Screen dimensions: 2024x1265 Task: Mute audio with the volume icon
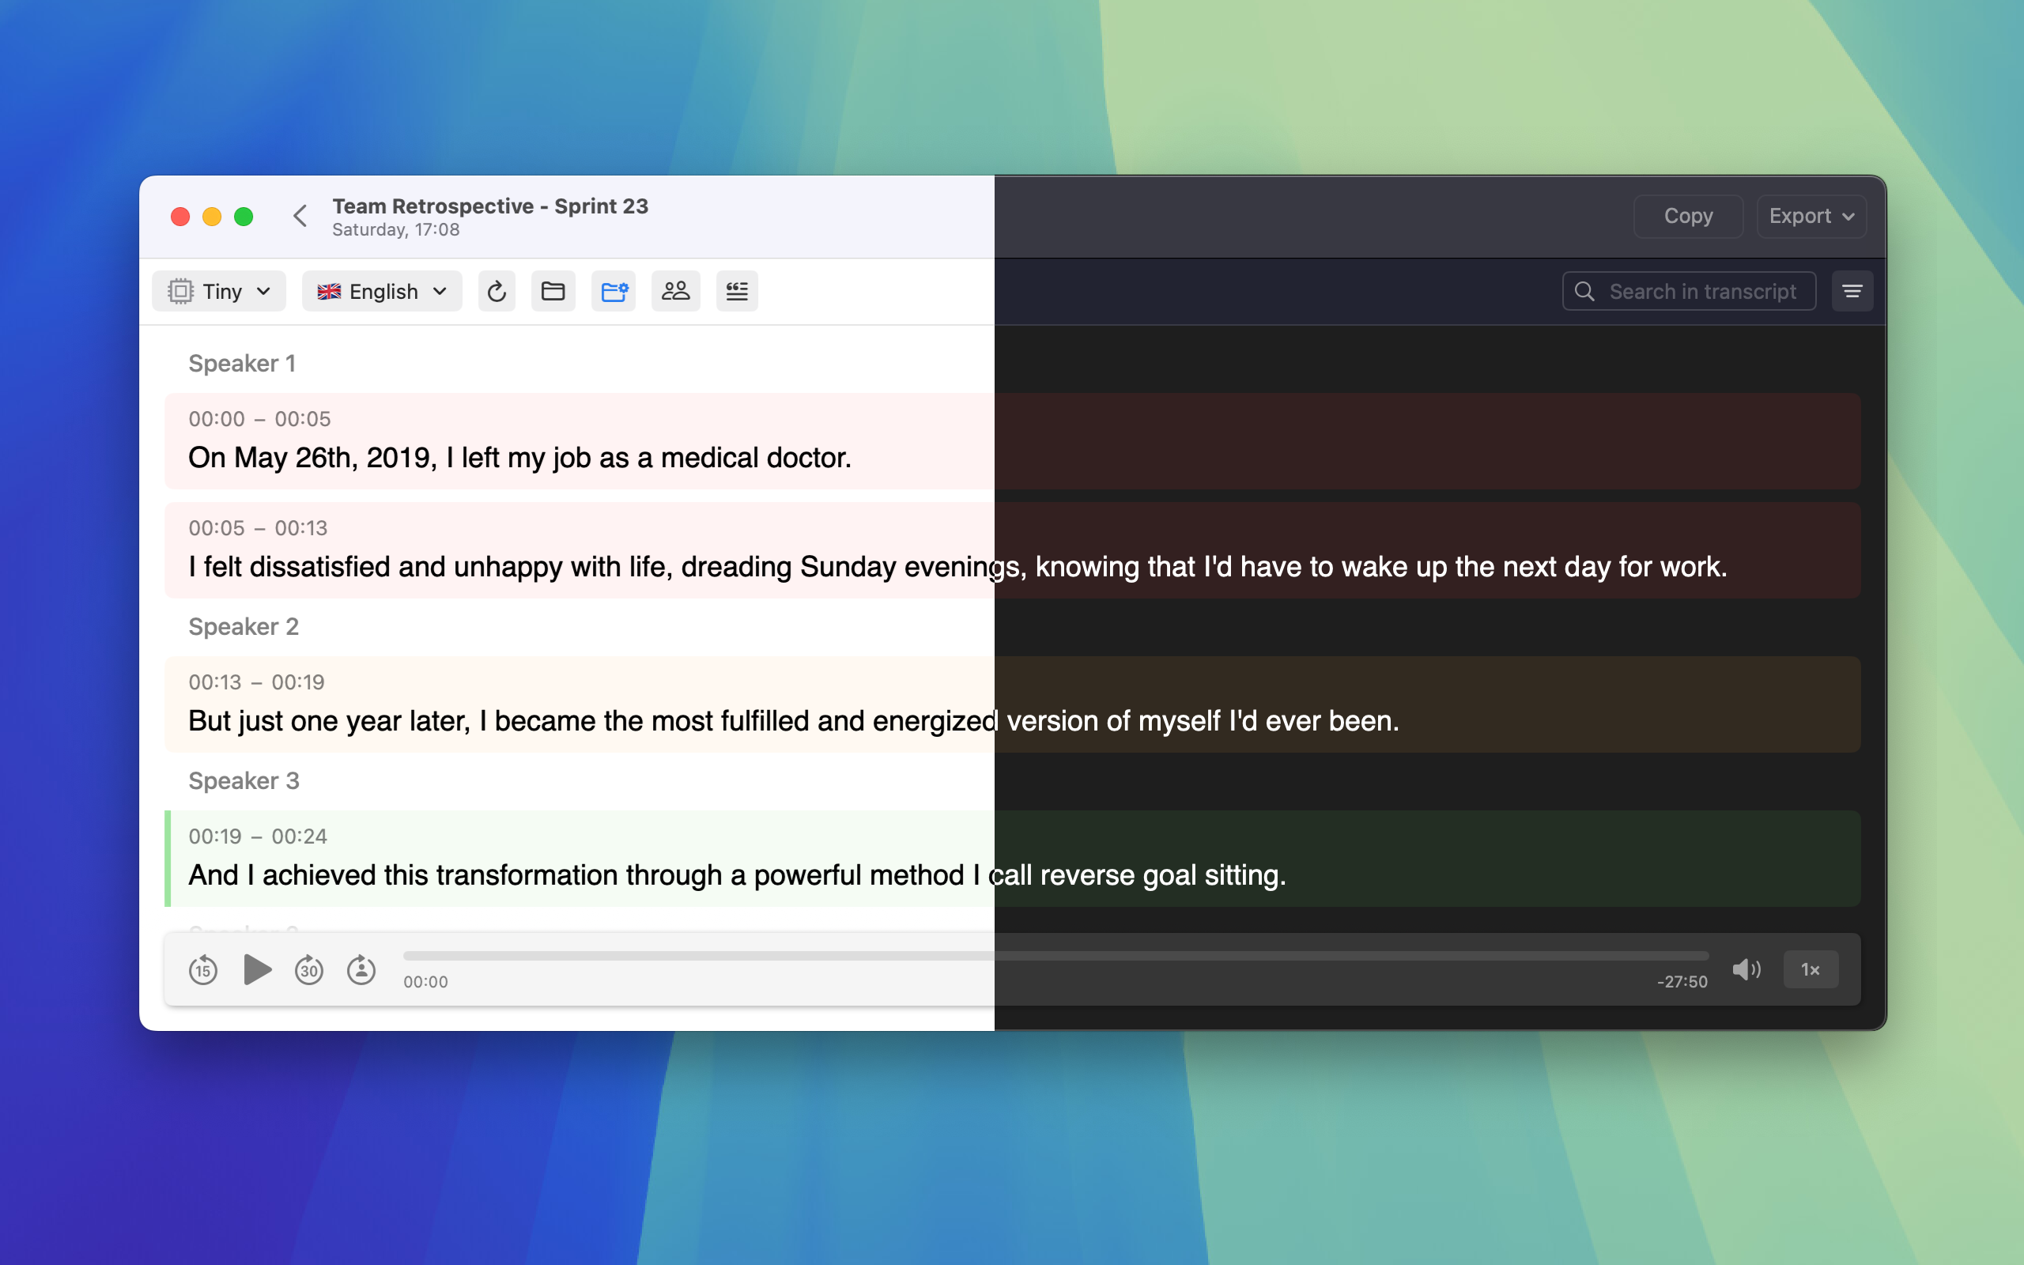click(x=1746, y=969)
